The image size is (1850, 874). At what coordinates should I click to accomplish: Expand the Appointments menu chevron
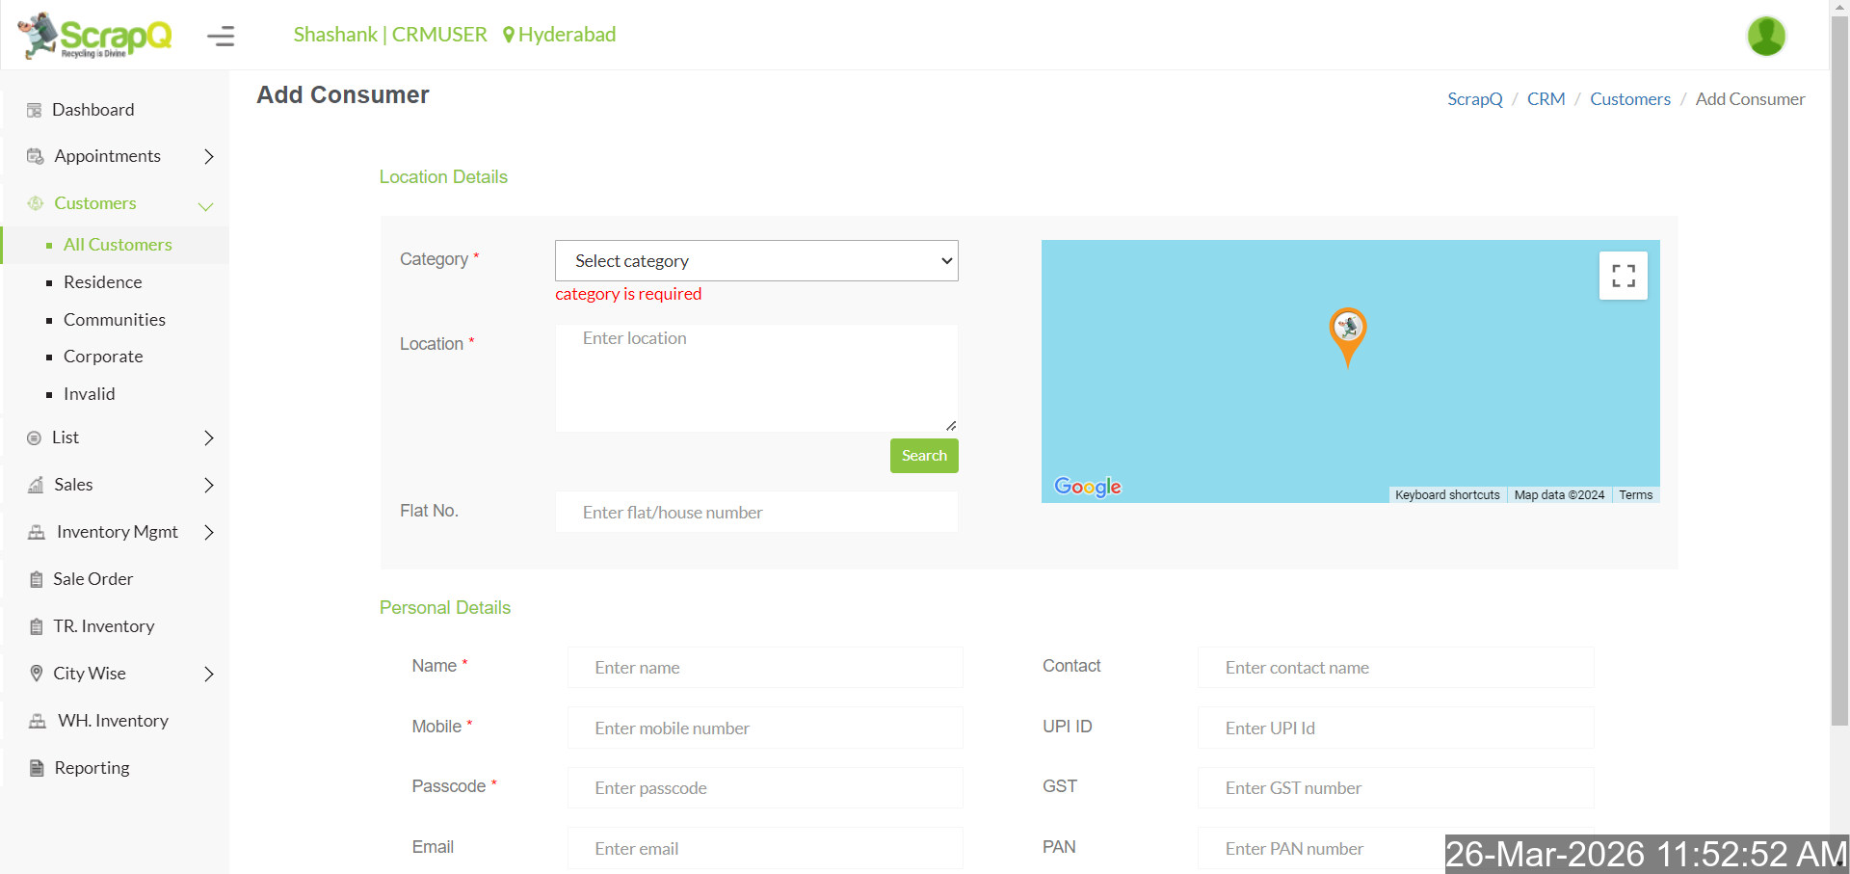click(x=208, y=156)
